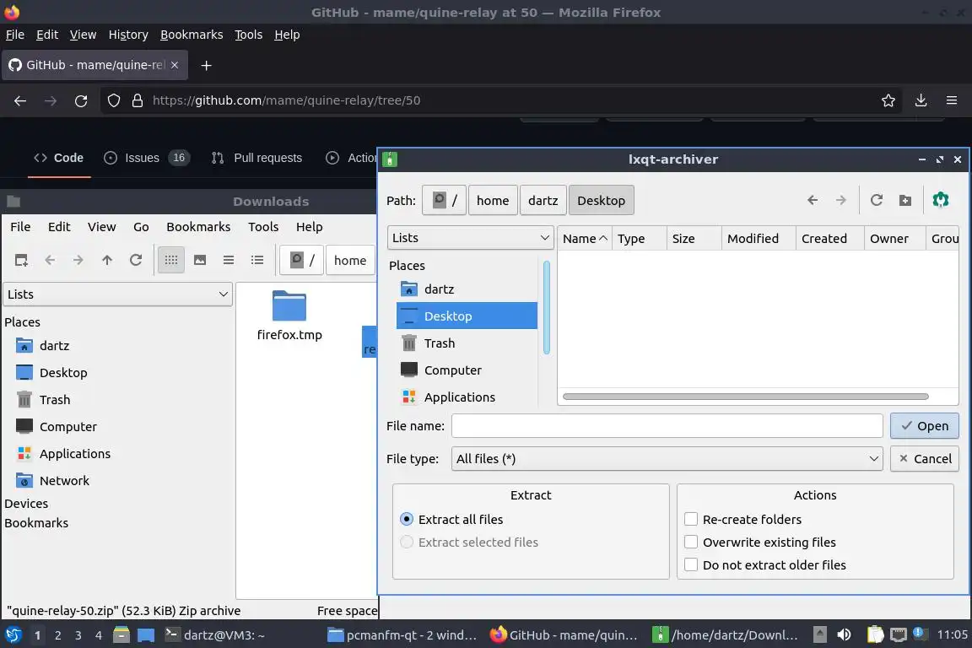
Task: Switch Downloads window to thumbnail view
Action: tap(200, 261)
